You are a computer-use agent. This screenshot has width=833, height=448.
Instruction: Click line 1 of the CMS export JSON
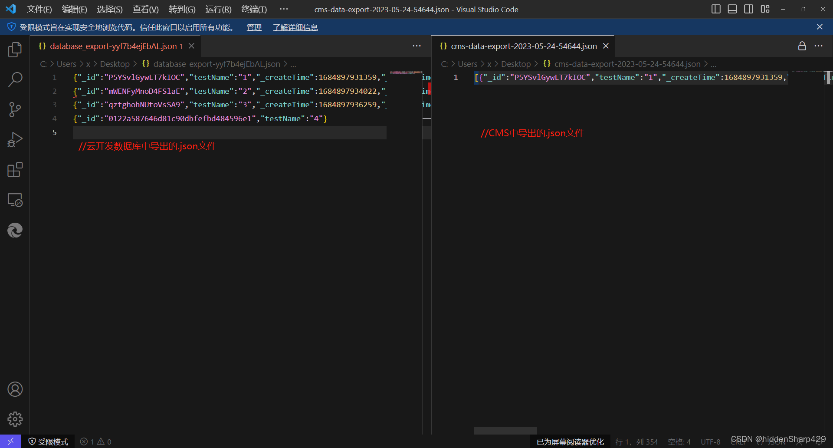[x=631, y=77]
